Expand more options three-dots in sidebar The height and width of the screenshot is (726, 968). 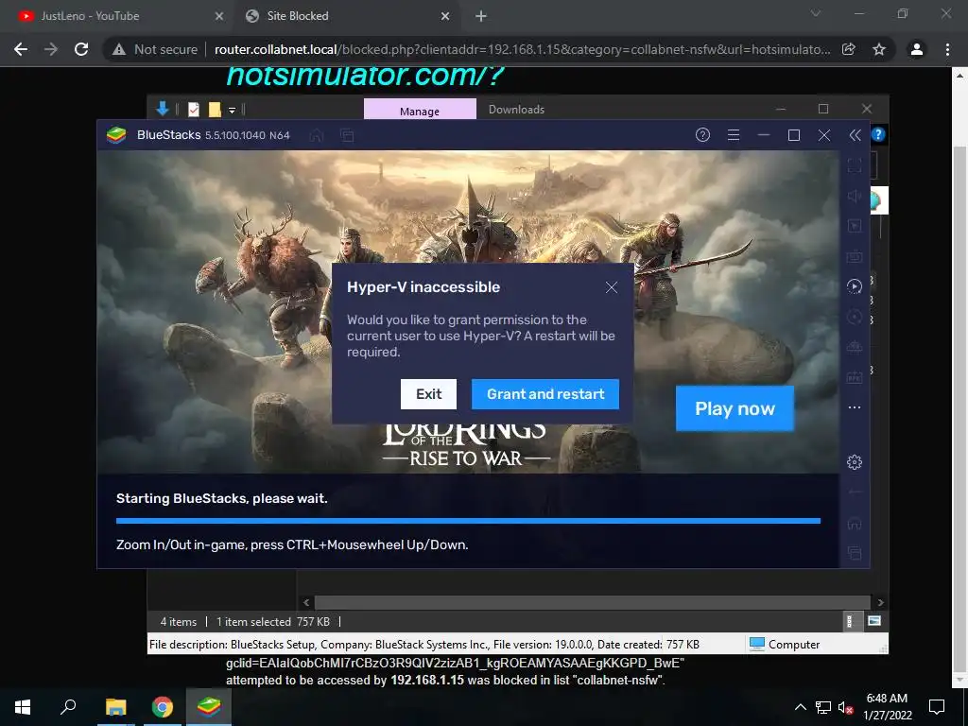pos(855,407)
